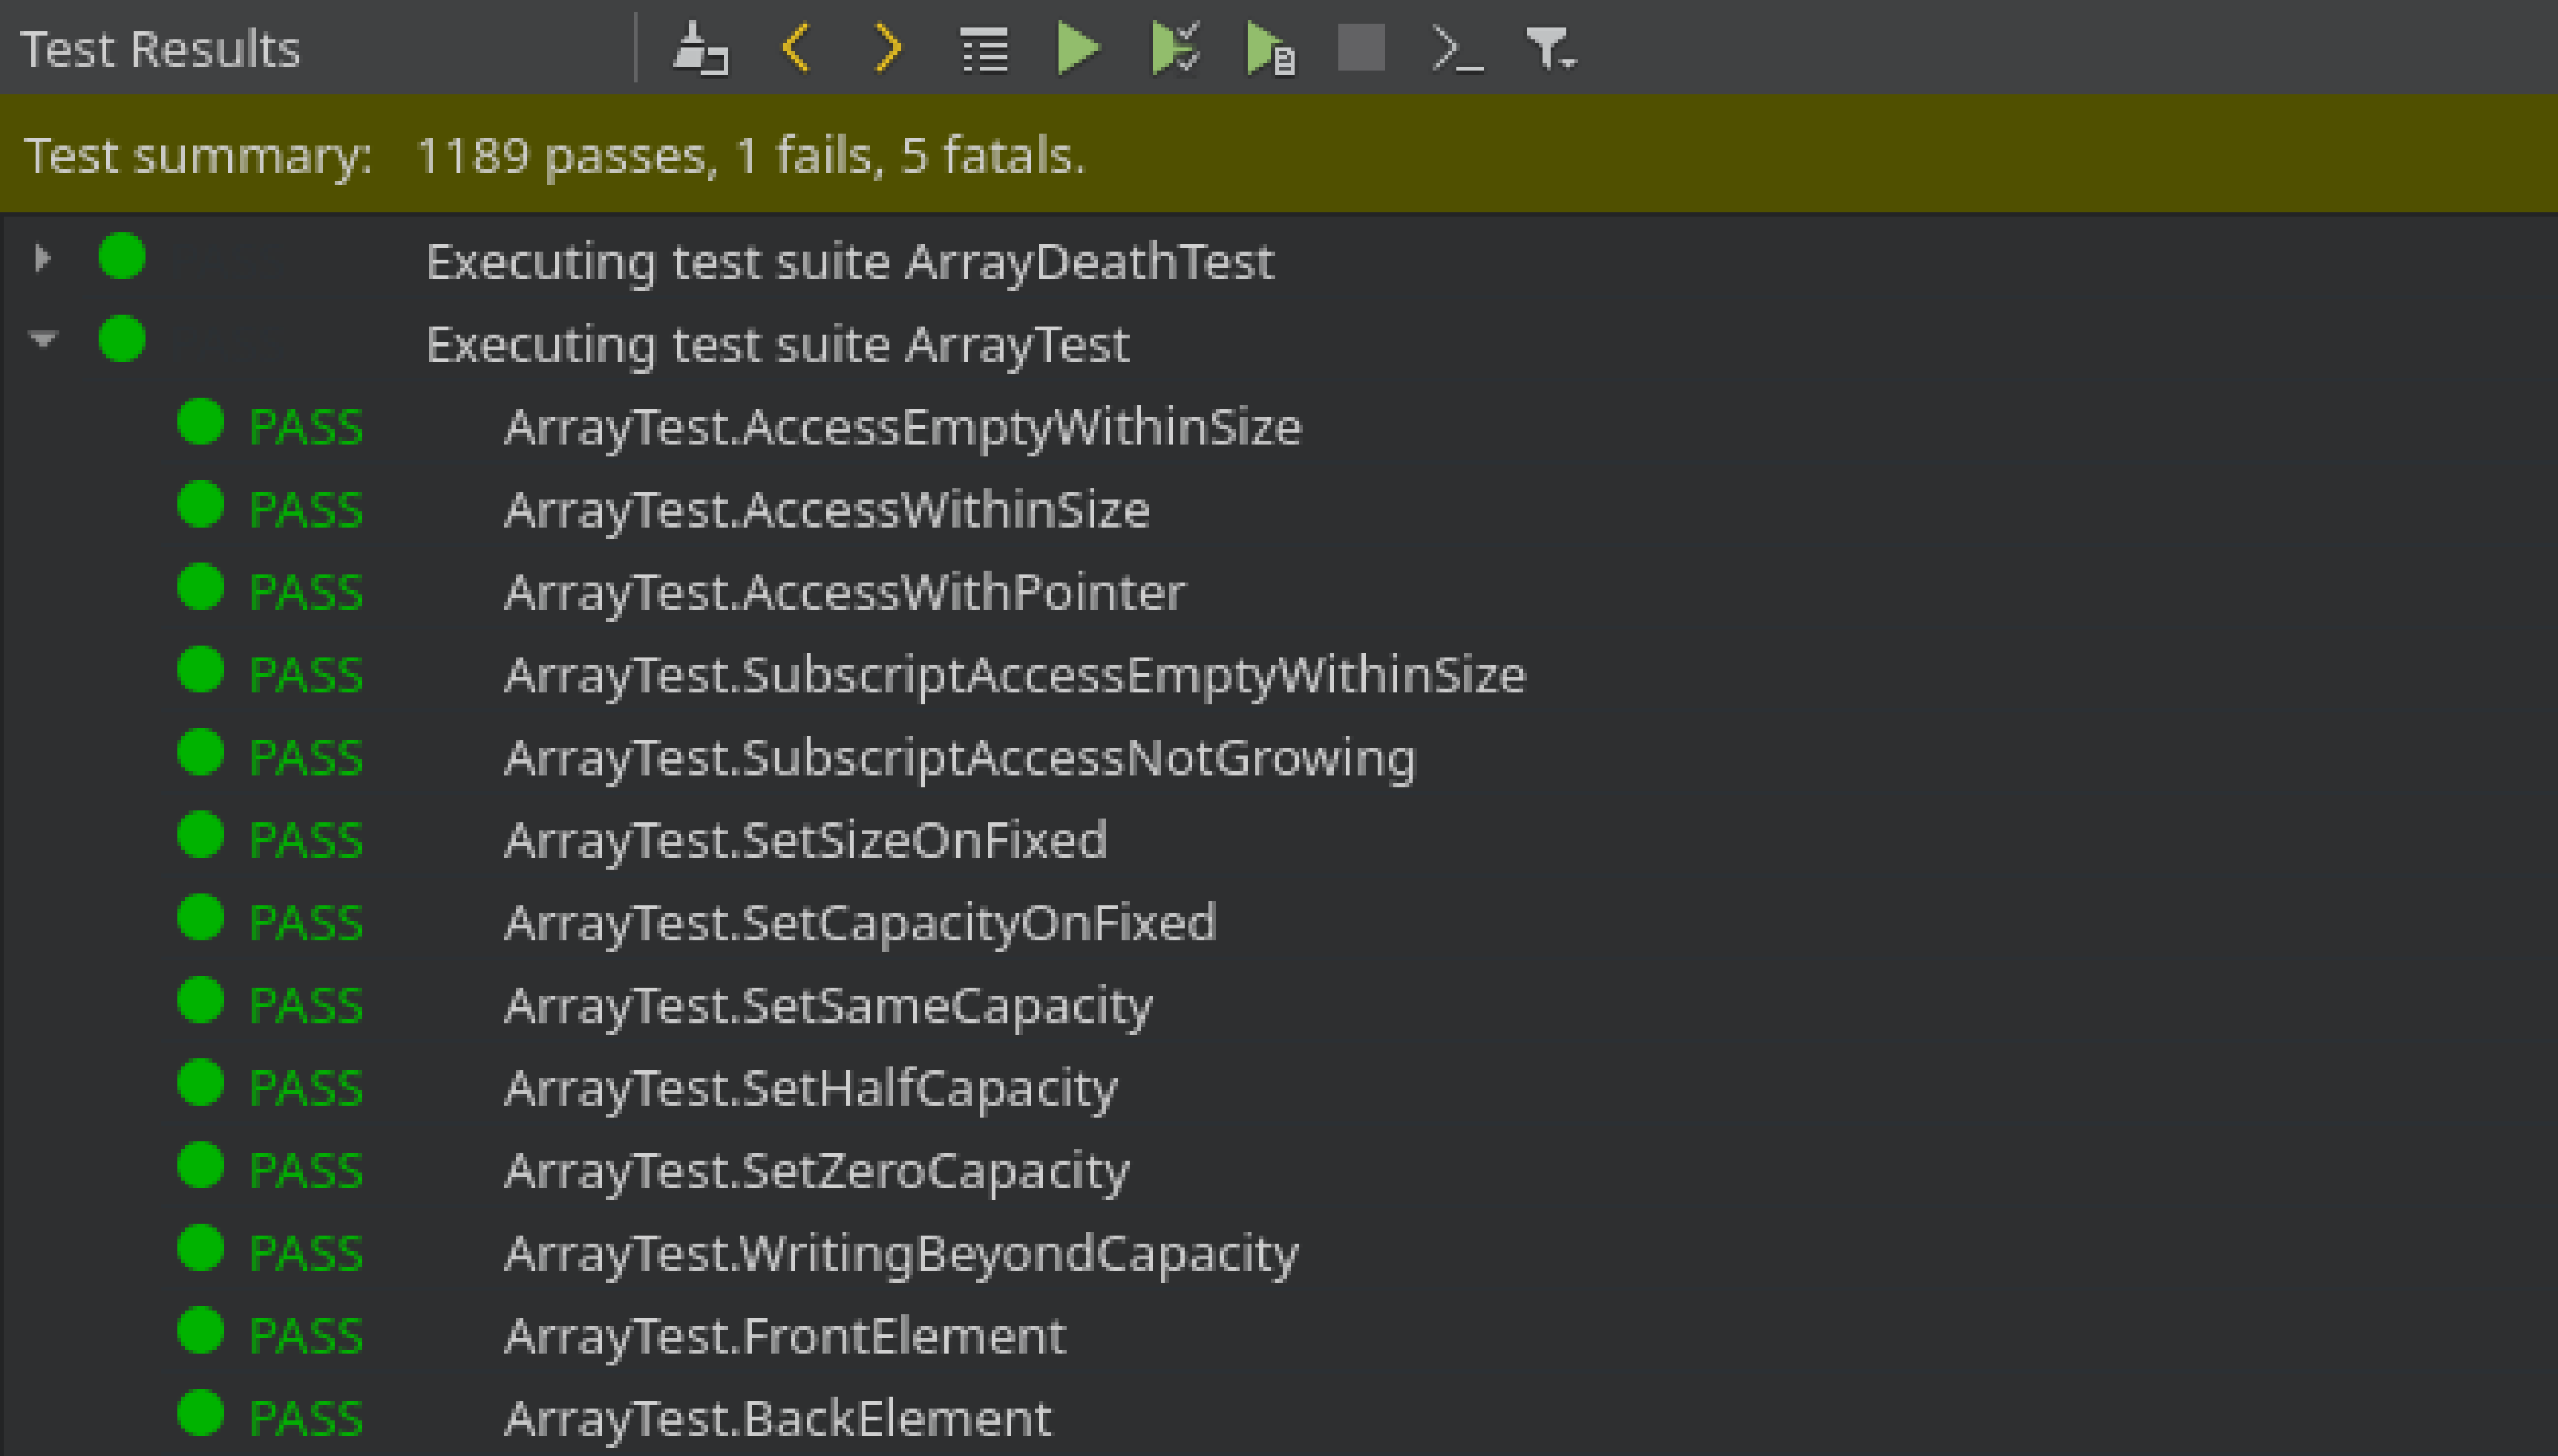Click the expand all results list icon
2558x1456 pixels.
984,48
